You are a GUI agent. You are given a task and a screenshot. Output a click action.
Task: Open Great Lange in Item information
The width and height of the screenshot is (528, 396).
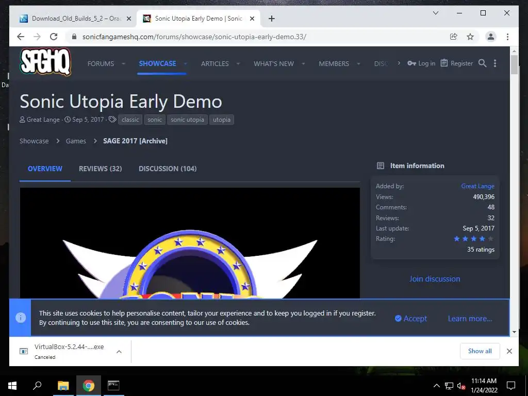pos(477,186)
